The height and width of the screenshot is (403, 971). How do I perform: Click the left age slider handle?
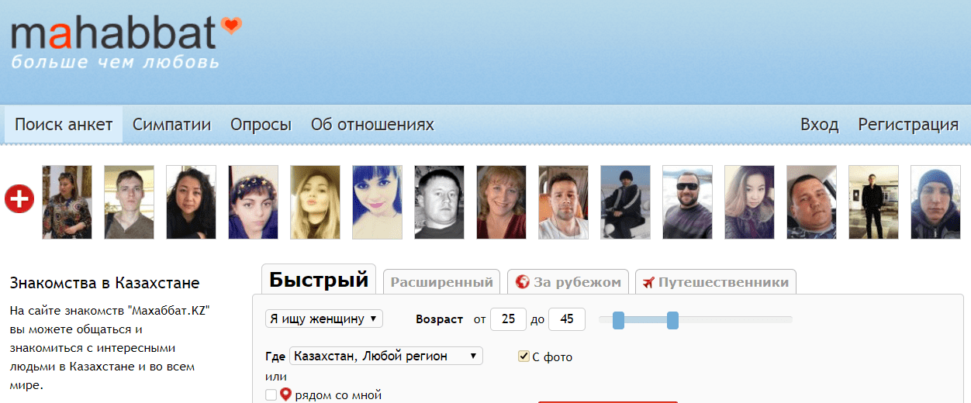(618, 319)
